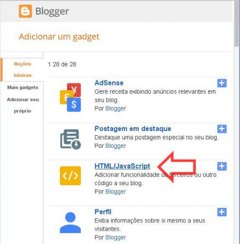Click the yellow code brackets HTML/JavaScript icon
Screen dimensions: 240x244
click(x=70, y=175)
